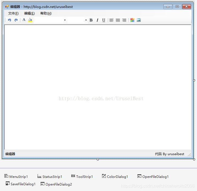This screenshot has height=191, width=197.
Task: Click the status bar resize grip
Action: click(190, 155)
